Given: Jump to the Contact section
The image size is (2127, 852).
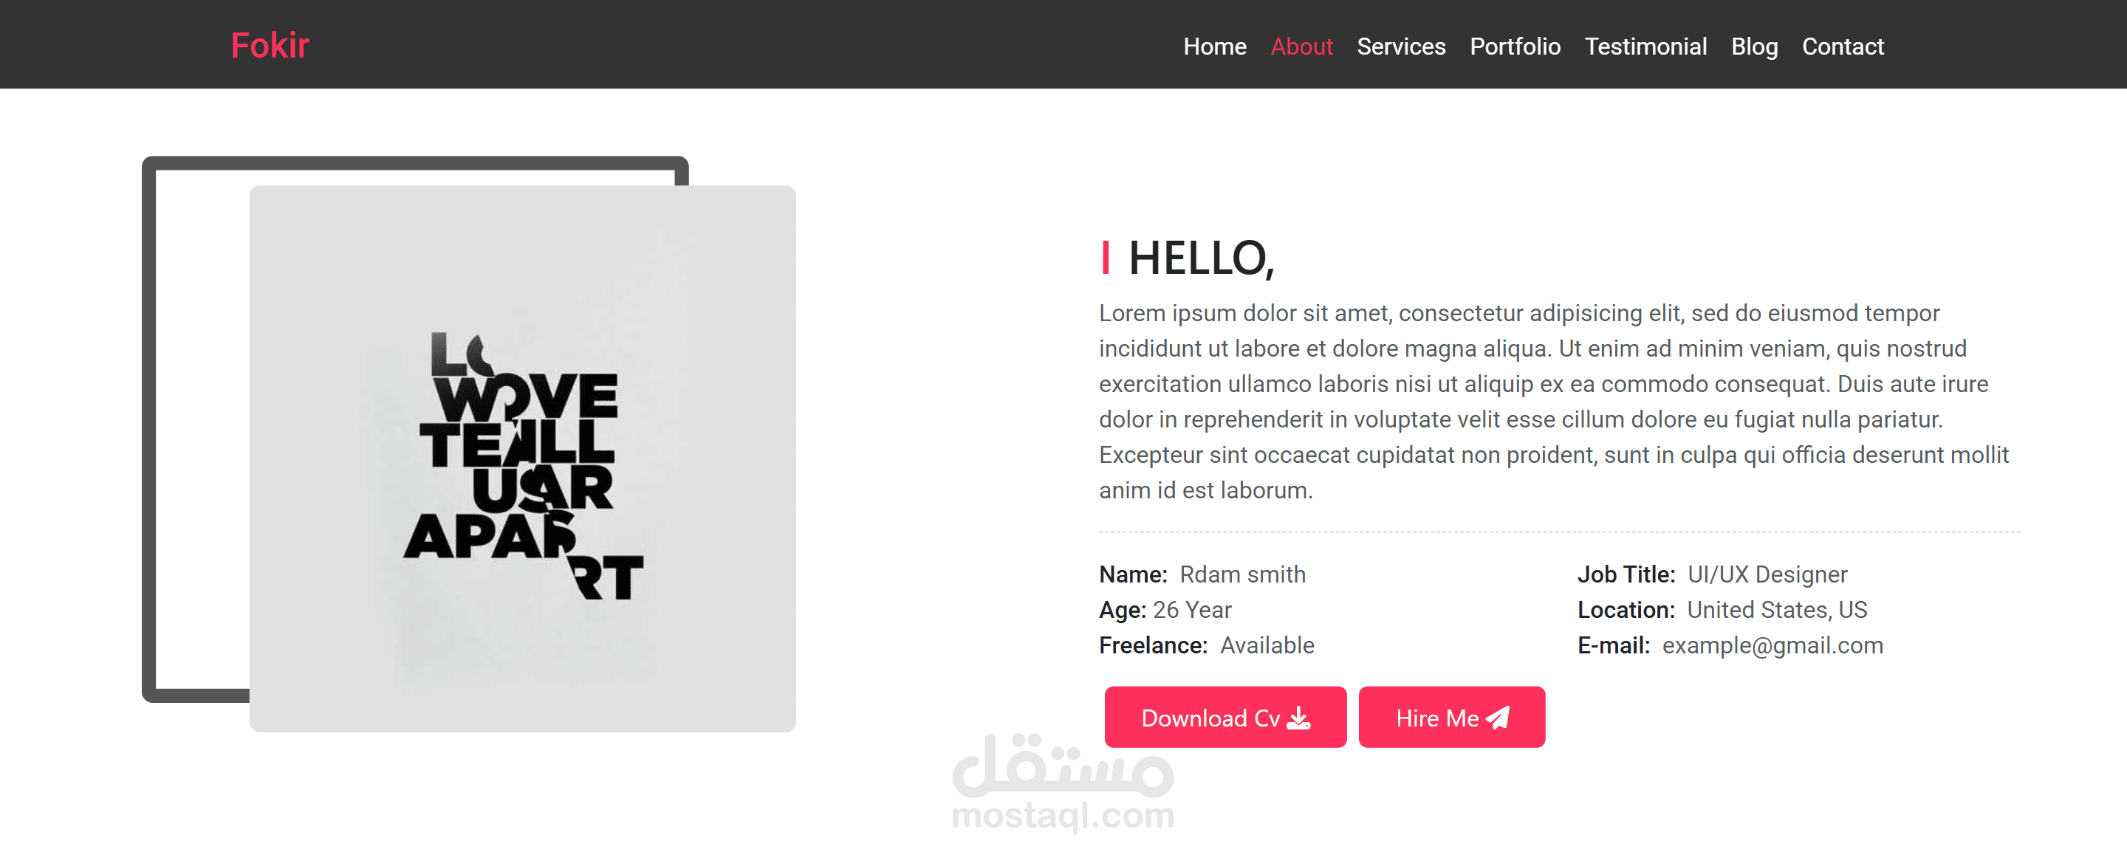Looking at the screenshot, I should point(1843,47).
